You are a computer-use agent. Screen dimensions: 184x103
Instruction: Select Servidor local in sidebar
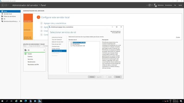8,14
